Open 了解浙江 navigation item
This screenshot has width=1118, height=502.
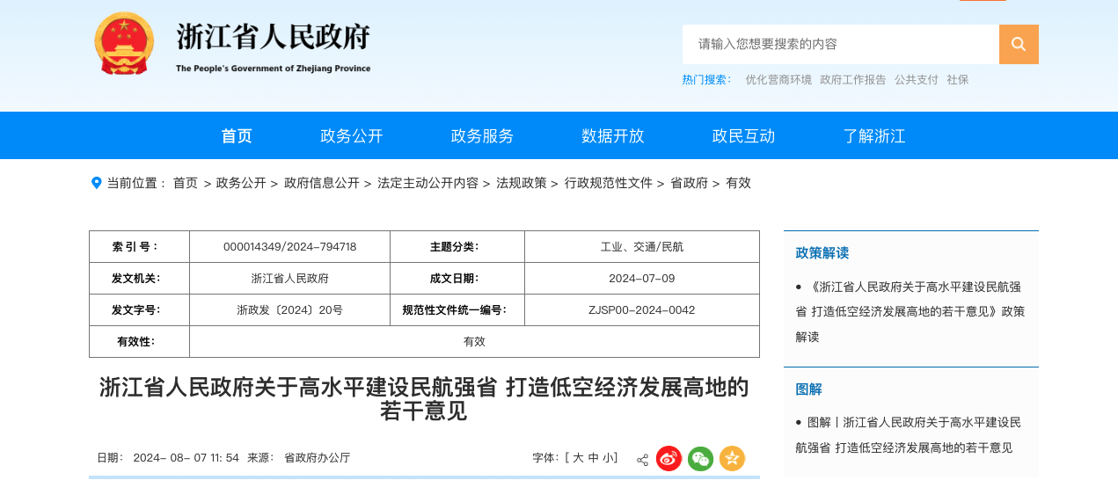pyautogui.click(x=873, y=135)
